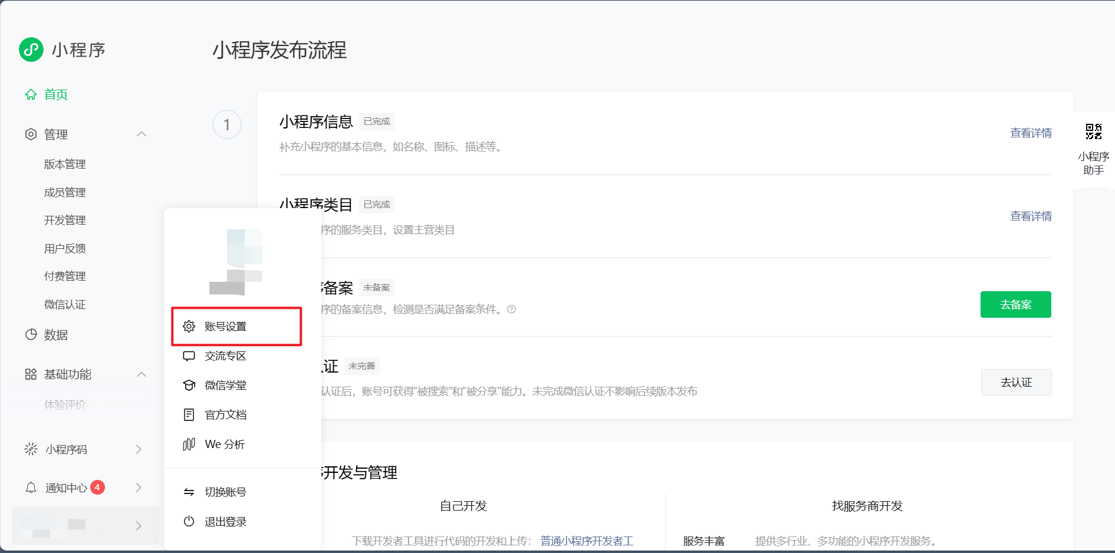
Task: Click the green 去备案 button
Action: (1016, 305)
